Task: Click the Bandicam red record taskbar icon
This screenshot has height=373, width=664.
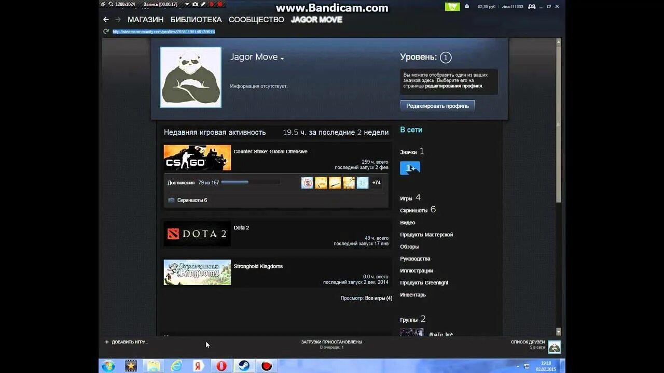Action: 267,366
